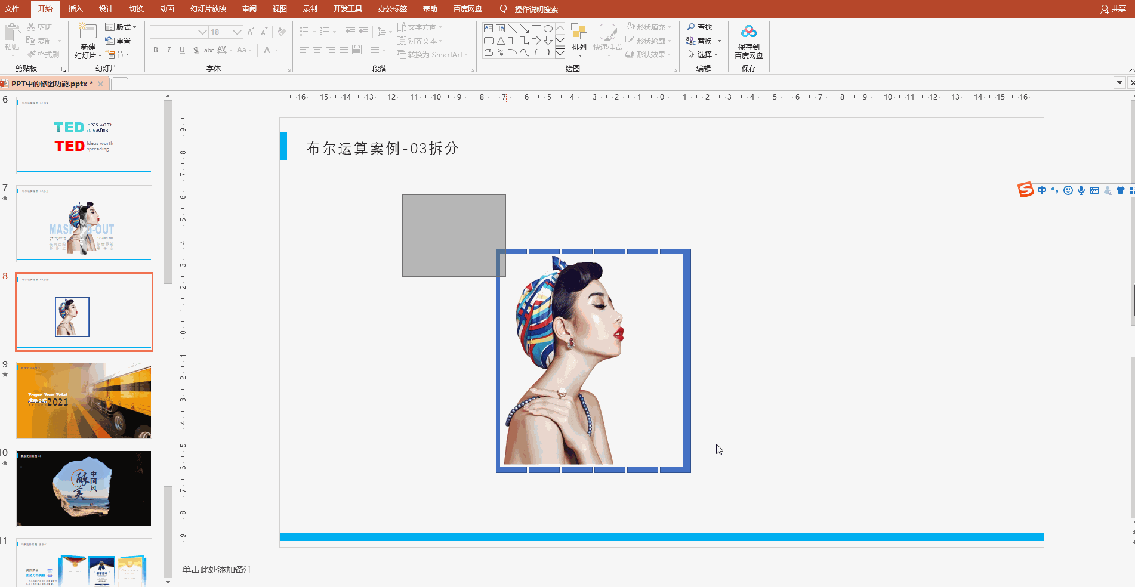Open the Change Case (Aa) dropdown
This screenshot has height=587, width=1135.
244,50
